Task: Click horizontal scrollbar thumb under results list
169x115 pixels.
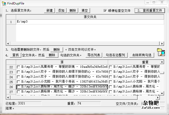Action: (x=74, y=98)
